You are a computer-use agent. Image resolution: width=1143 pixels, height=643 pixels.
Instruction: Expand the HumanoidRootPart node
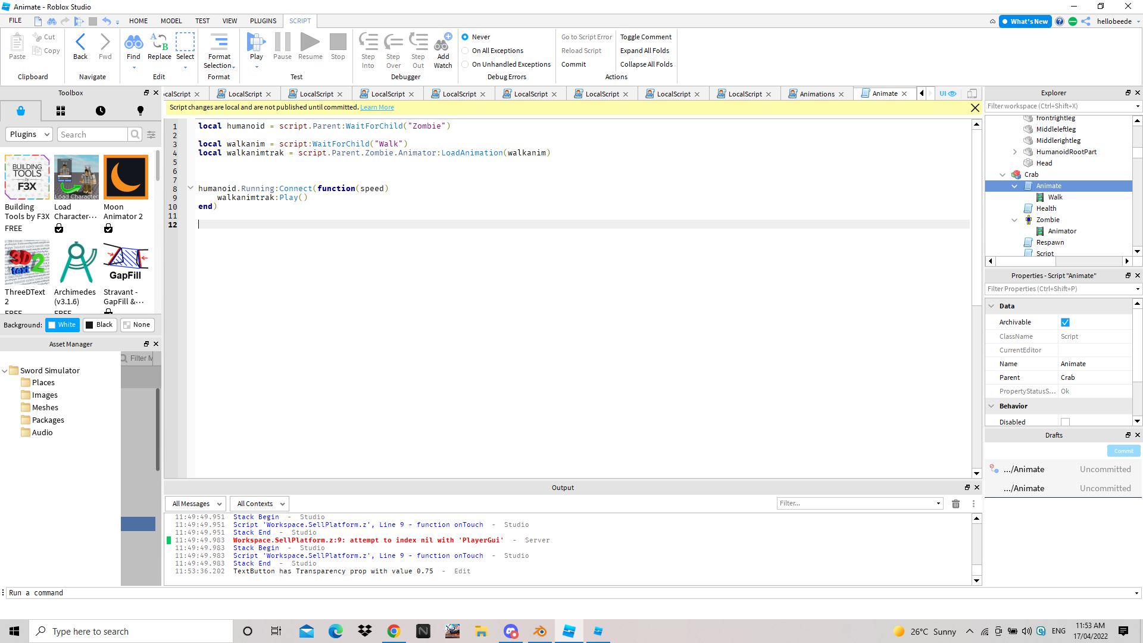pyautogui.click(x=1014, y=152)
